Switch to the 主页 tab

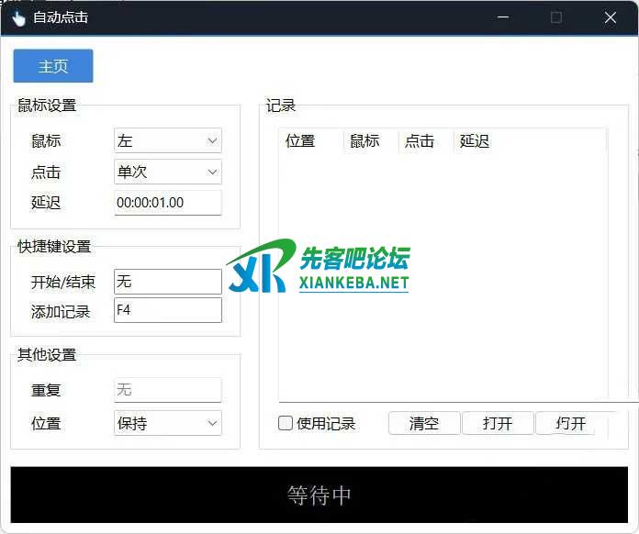(x=53, y=66)
